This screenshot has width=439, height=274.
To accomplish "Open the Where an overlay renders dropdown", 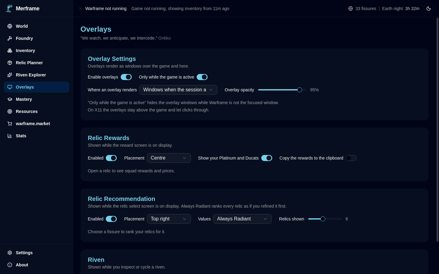I will pos(178,90).
